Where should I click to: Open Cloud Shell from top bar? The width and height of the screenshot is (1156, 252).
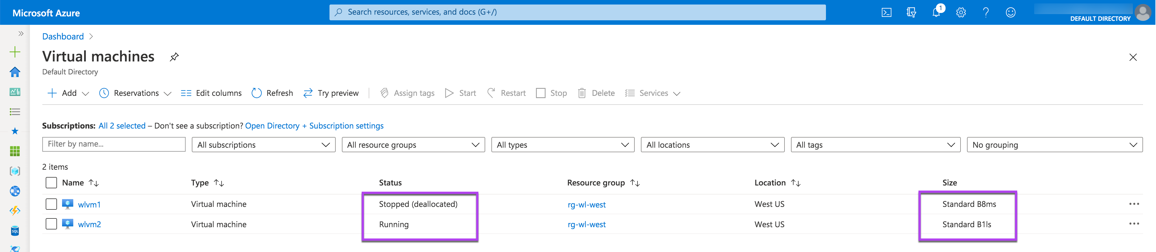pyautogui.click(x=886, y=13)
